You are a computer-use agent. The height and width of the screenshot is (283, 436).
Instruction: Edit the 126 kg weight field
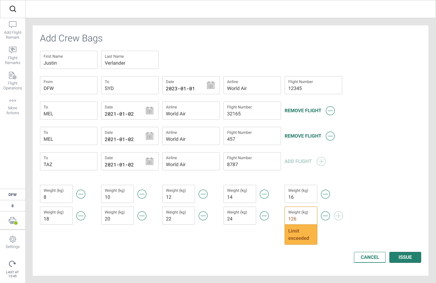point(301,216)
